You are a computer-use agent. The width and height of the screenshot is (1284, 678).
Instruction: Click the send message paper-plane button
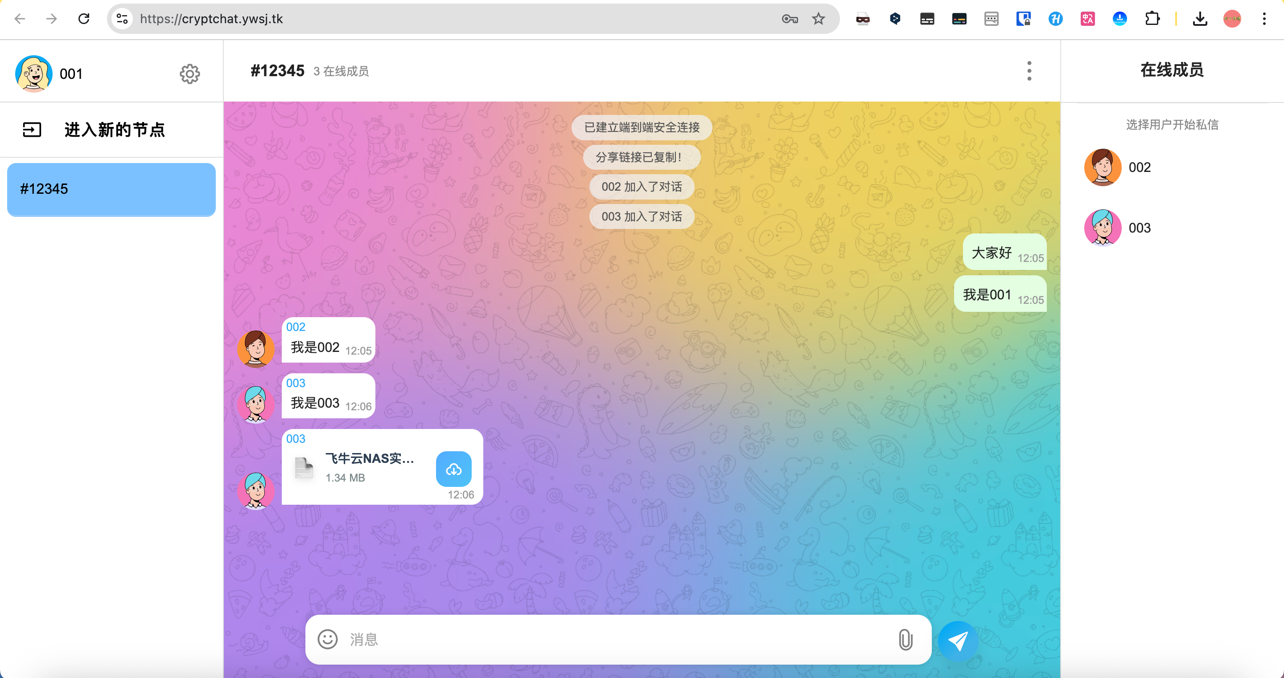tap(958, 640)
